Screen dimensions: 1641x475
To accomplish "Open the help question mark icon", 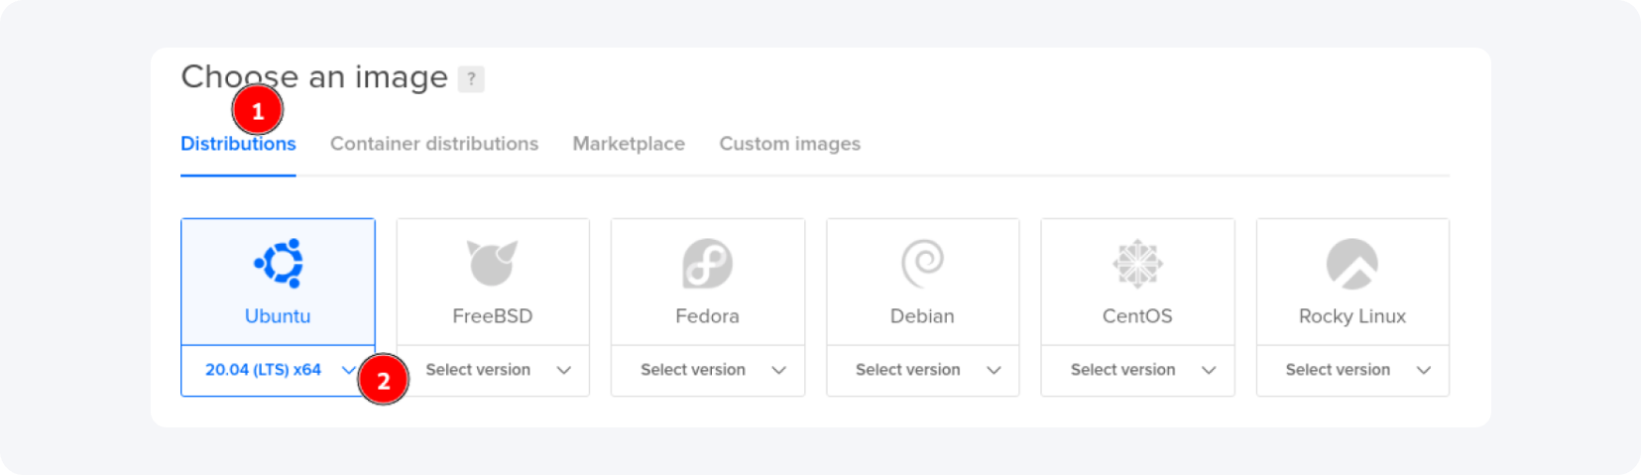I will [471, 78].
